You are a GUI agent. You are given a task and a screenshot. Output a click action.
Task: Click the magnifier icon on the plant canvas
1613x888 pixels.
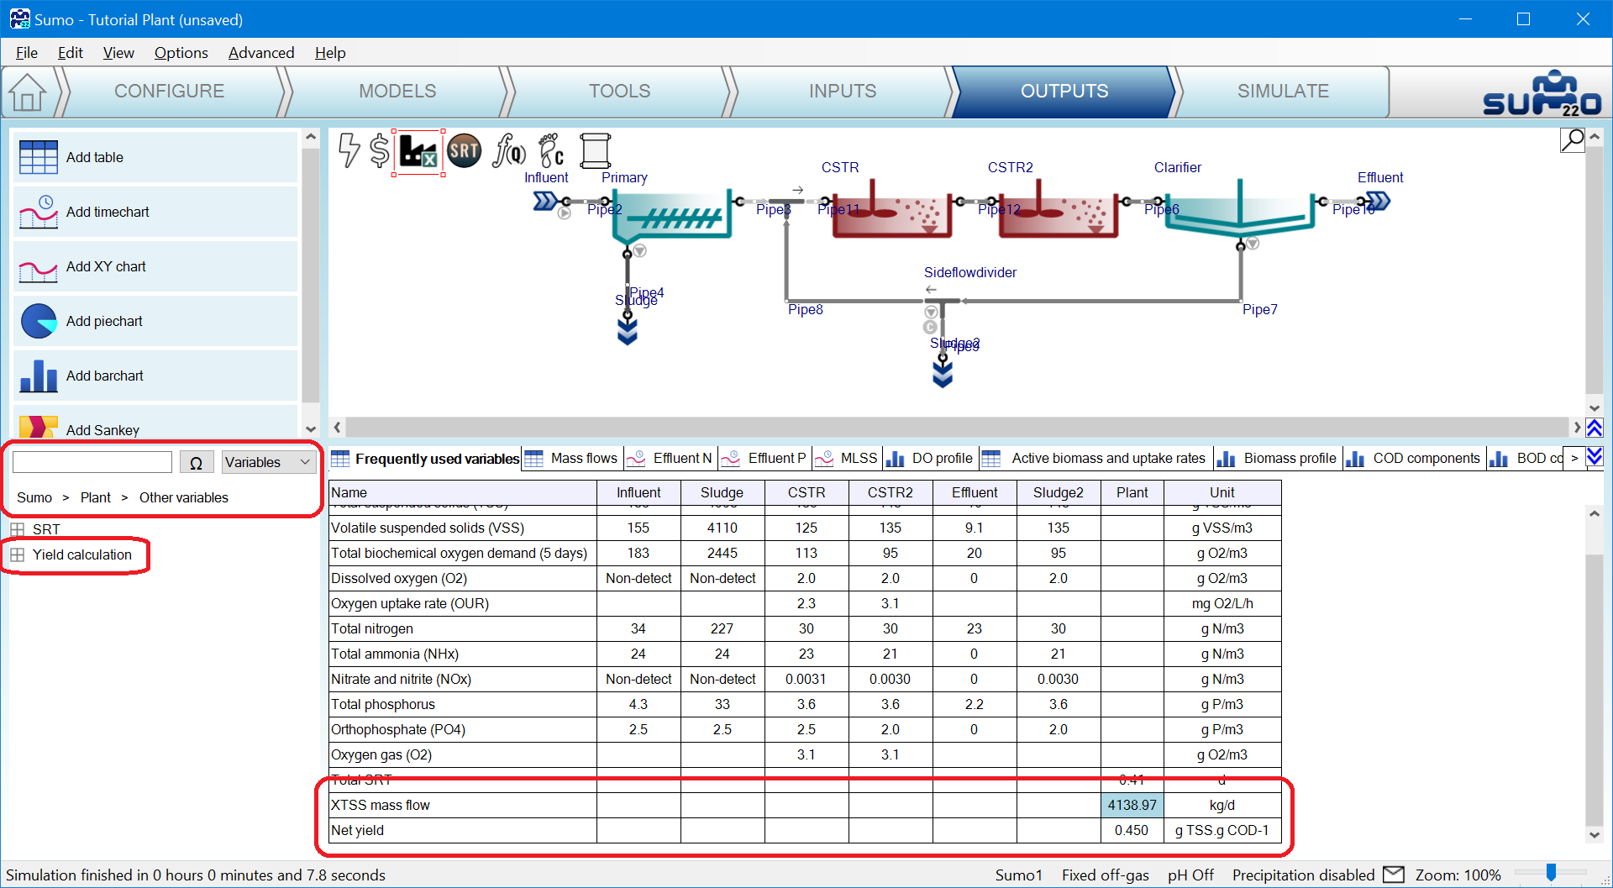click(x=1572, y=139)
